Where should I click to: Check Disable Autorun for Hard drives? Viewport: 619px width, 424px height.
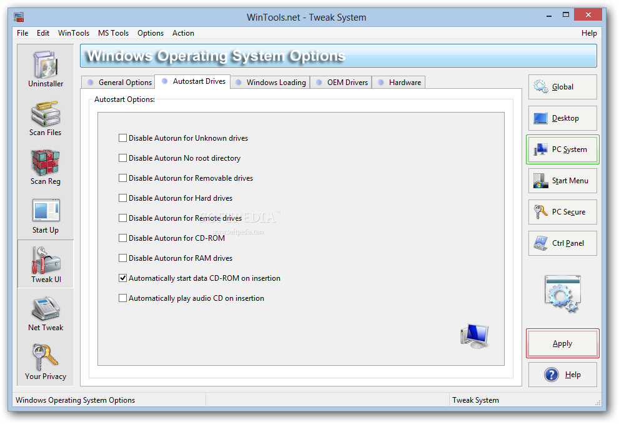click(x=123, y=198)
